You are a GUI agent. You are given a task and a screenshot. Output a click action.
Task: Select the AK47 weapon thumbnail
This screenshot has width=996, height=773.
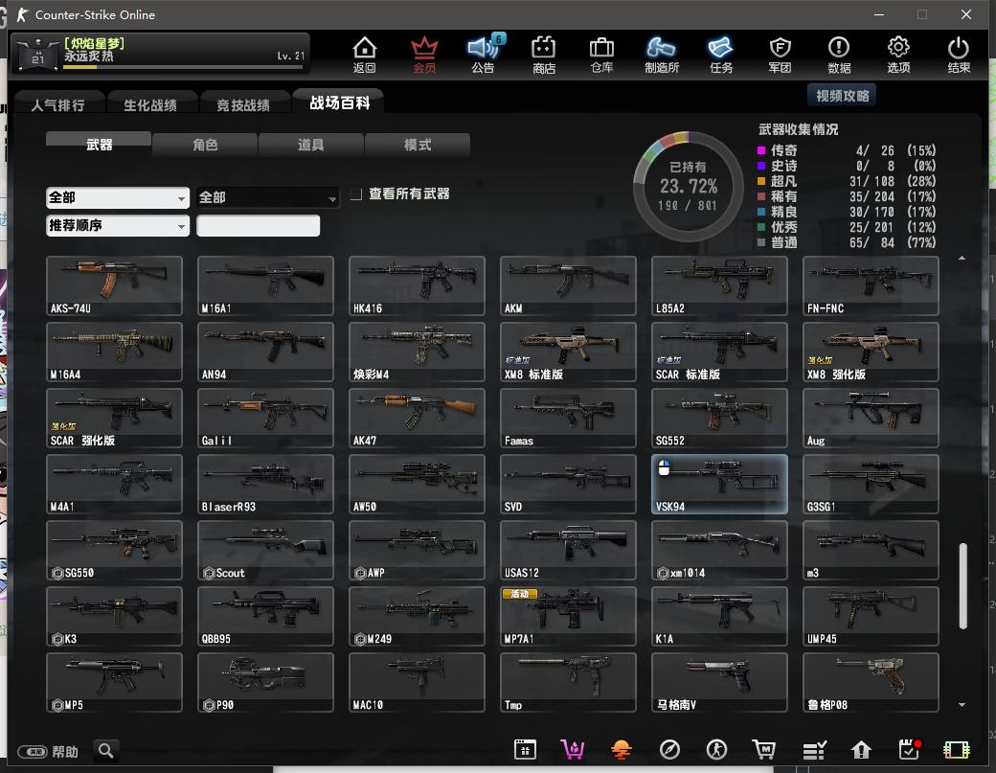(x=417, y=418)
